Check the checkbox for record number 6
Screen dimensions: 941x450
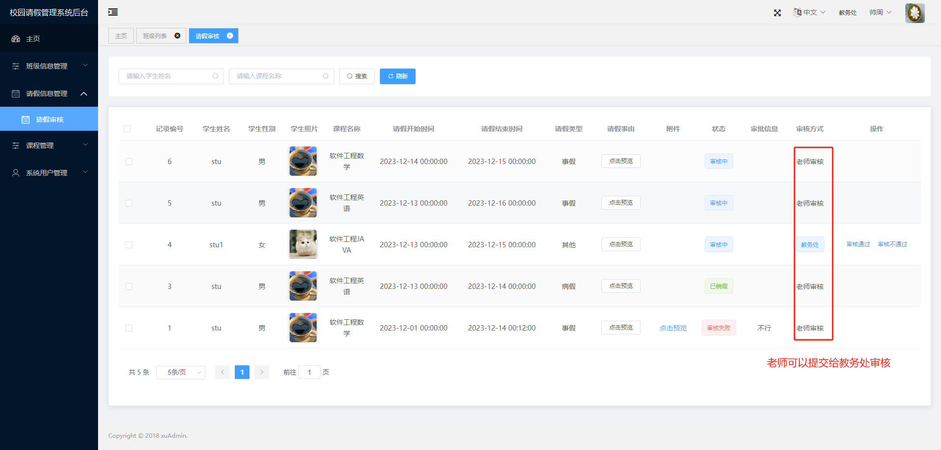pos(129,162)
